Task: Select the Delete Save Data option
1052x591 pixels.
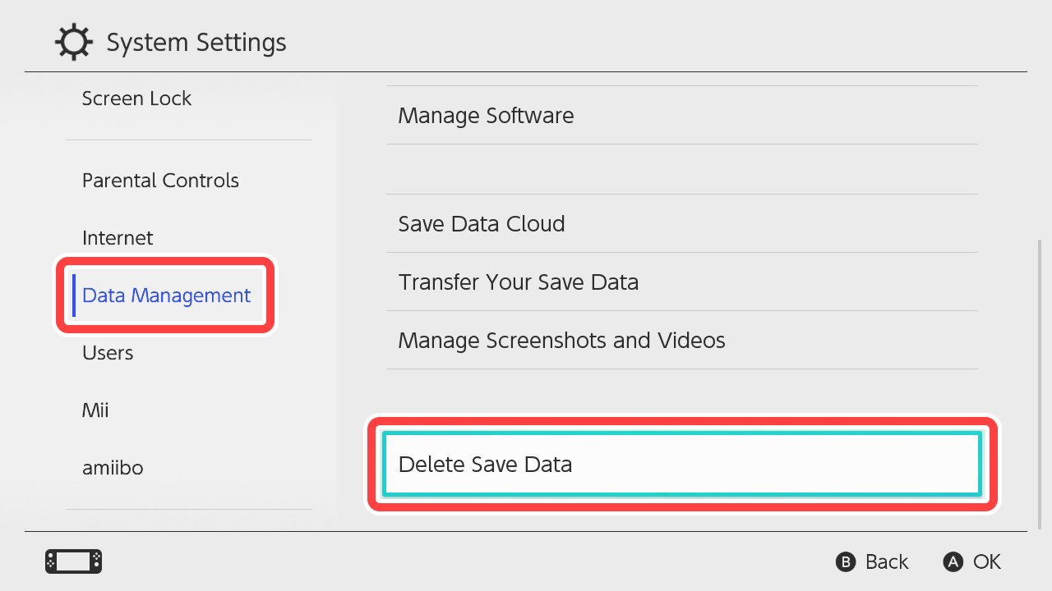Action: 681,465
